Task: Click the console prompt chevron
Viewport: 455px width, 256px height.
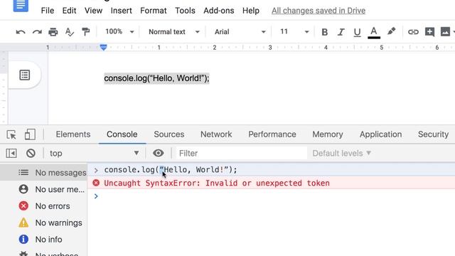Action: (96, 196)
